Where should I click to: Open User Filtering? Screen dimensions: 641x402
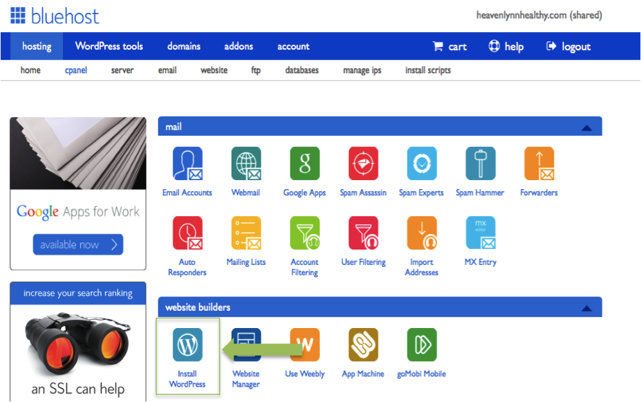(x=363, y=233)
